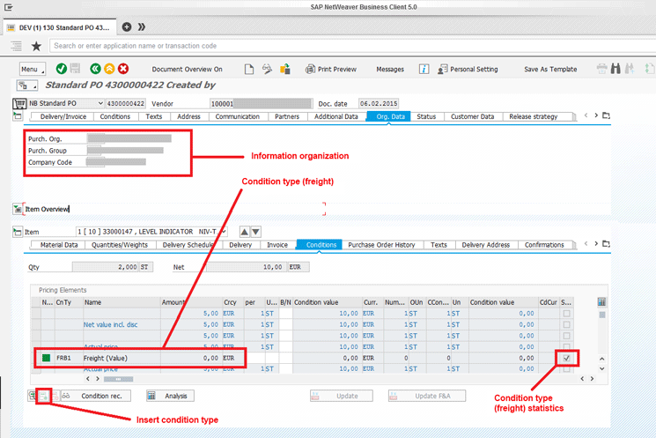Toggle the statistics checkbox for Net value row
The width and height of the screenshot is (656, 438).
(x=566, y=324)
